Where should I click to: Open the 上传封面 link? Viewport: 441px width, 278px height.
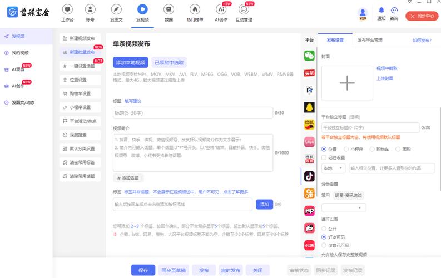[x=385, y=78]
